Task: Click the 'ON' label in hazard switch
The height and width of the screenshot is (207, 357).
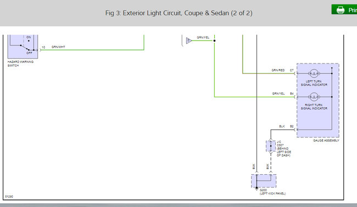Action: tap(29, 37)
